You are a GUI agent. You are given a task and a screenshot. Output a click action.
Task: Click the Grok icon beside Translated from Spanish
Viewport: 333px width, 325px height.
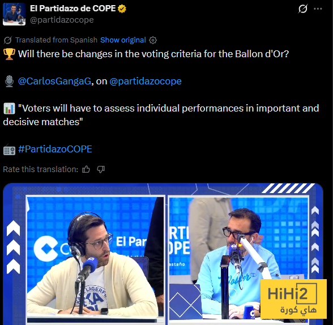click(x=8, y=40)
